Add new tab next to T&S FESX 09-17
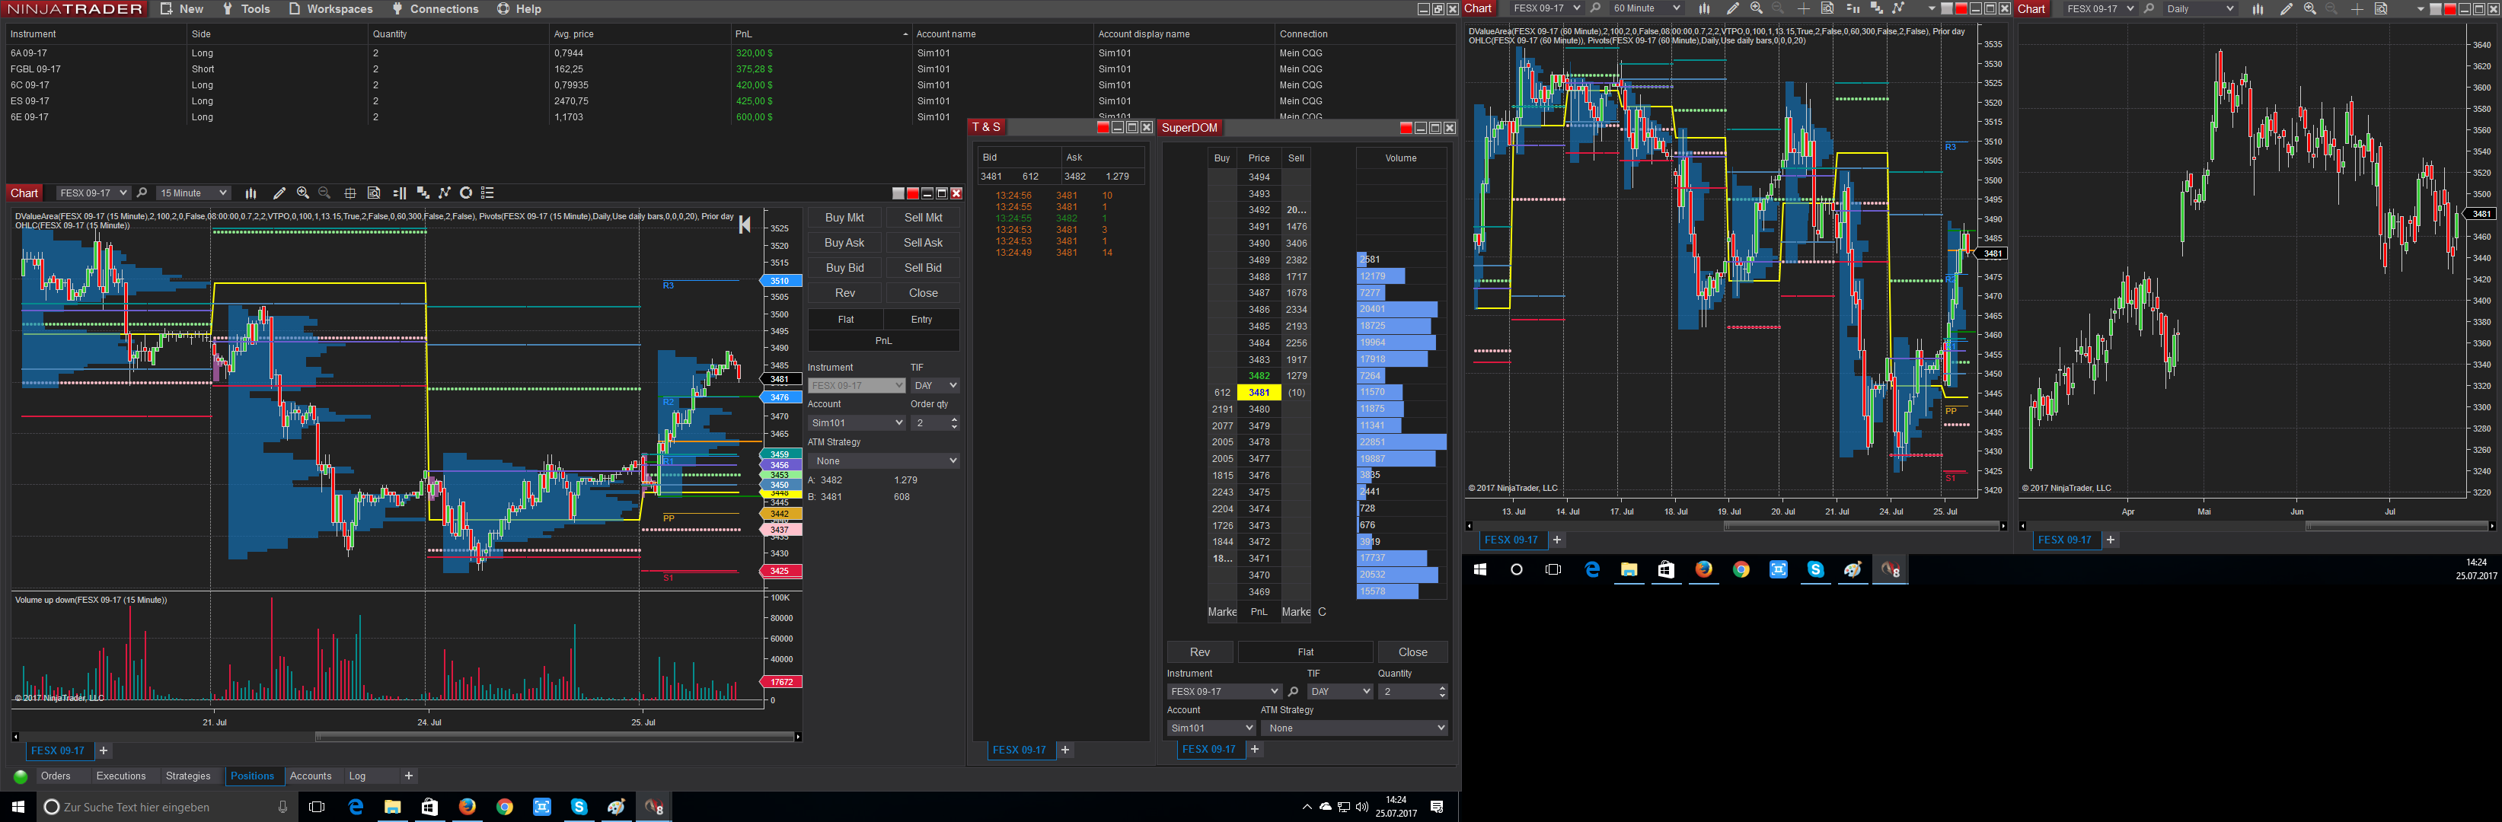This screenshot has height=822, width=2502. [1065, 750]
